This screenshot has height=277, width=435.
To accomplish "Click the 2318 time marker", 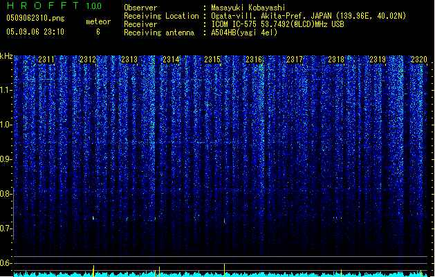I will click(x=336, y=60).
